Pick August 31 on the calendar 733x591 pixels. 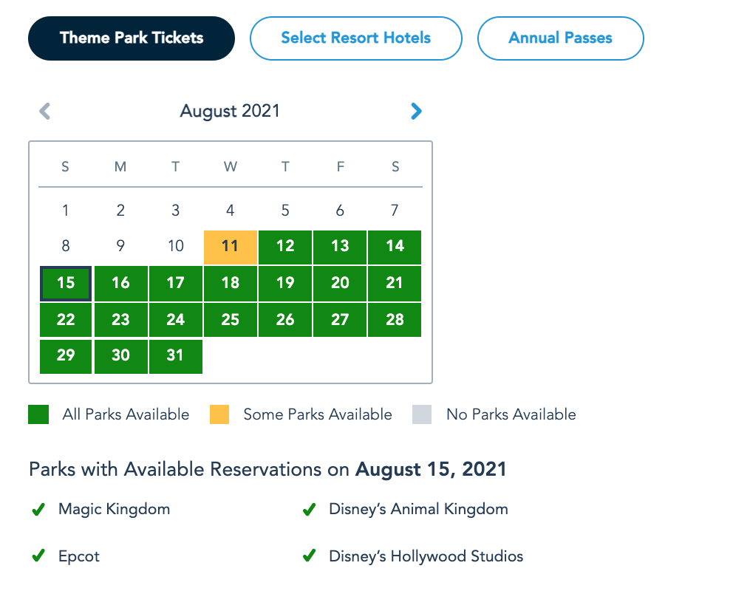point(175,355)
